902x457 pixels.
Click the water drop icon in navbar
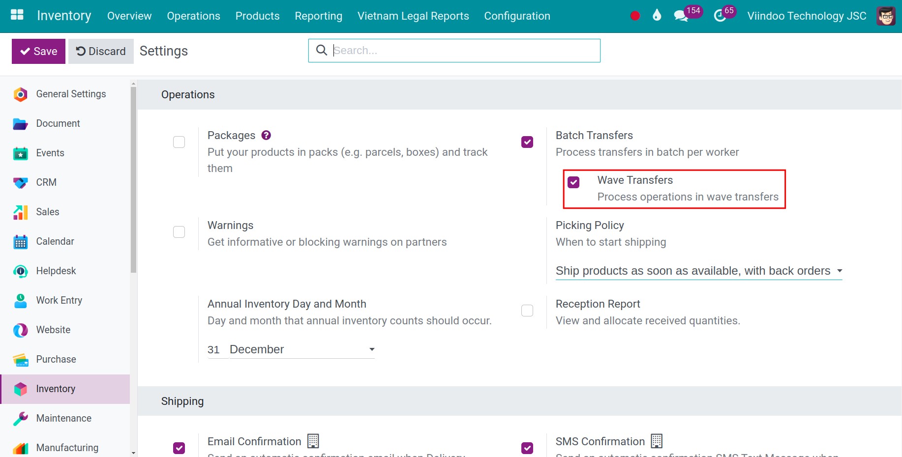tap(657, 15)
